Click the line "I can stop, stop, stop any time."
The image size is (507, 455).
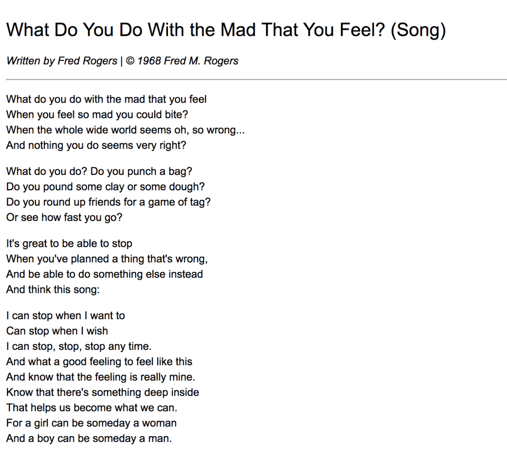(79, 346)
